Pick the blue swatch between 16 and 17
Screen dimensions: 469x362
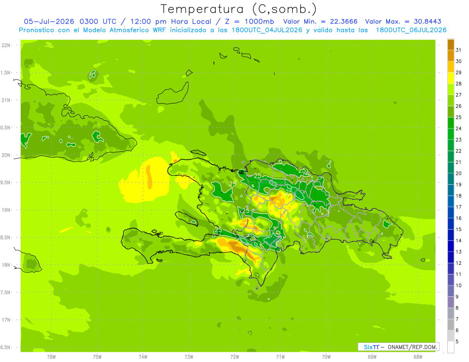(x=451, y=212)
